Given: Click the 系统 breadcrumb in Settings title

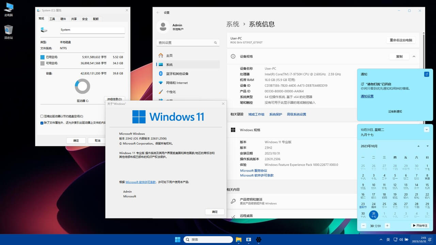Looking at the screenshot, I should click(x=233, y=24).
